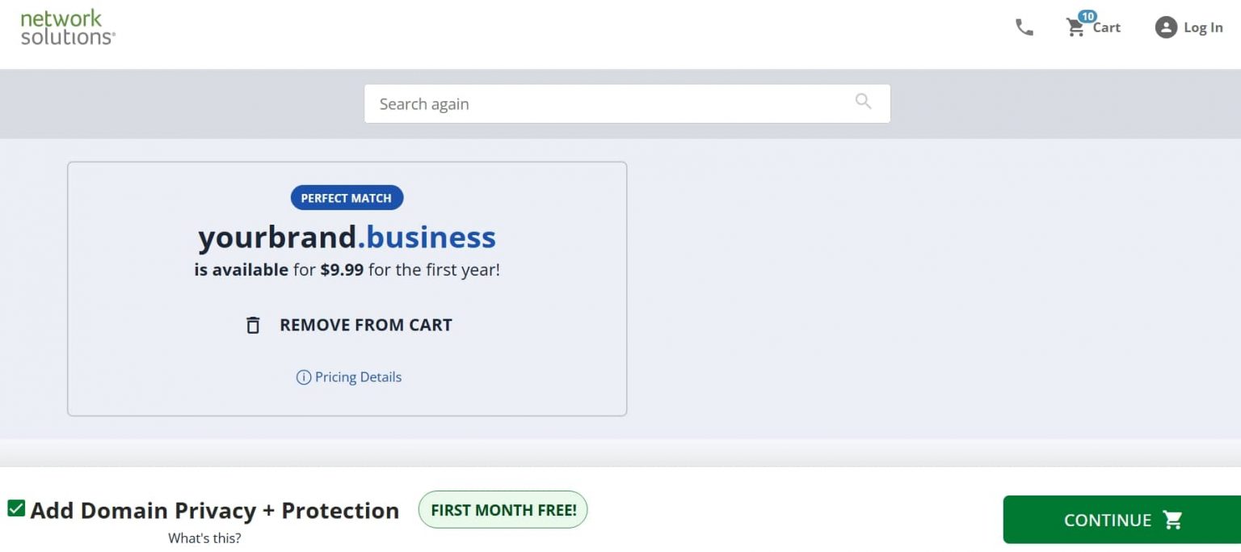Click the info icon next to Pricing Details
Image resolution: width=1241 pixels, height=552 pixels.
(x=303, y=377)
